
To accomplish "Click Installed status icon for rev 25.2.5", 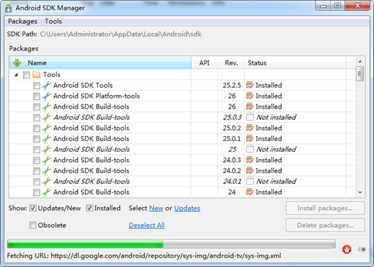I will pyautogui.click(x=250, y=85).
